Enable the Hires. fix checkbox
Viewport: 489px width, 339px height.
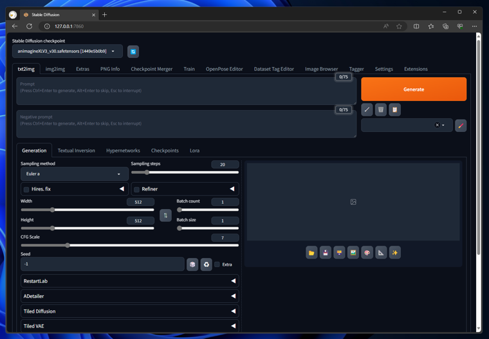[x=26, y=189]
